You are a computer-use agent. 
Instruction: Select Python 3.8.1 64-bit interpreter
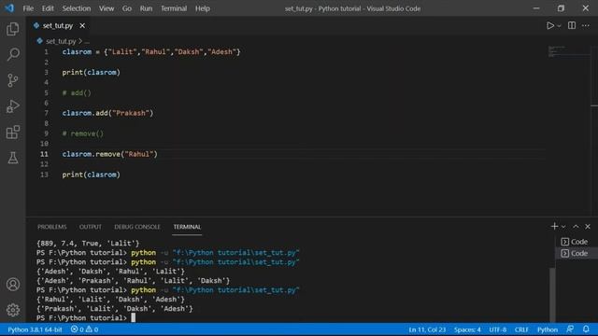point(35,329)
